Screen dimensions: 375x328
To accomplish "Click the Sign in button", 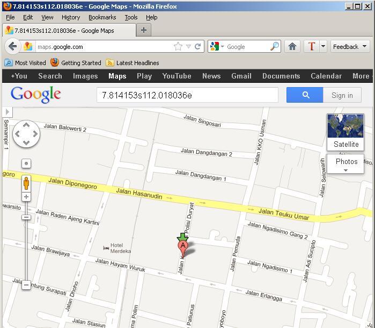I will 342,95.
